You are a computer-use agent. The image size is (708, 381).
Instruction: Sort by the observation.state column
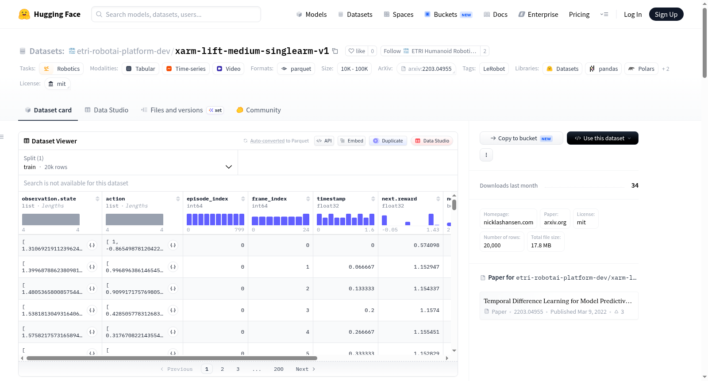coord(97,199)
